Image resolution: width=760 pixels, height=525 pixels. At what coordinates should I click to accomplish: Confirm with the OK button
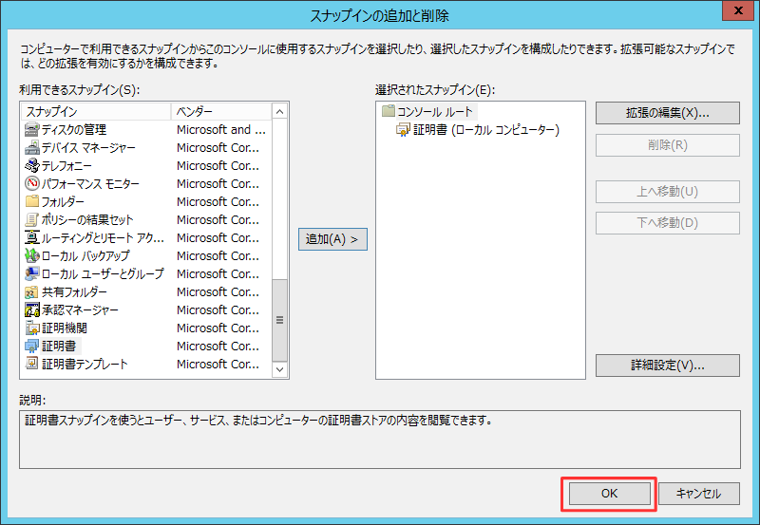point(609,493)
